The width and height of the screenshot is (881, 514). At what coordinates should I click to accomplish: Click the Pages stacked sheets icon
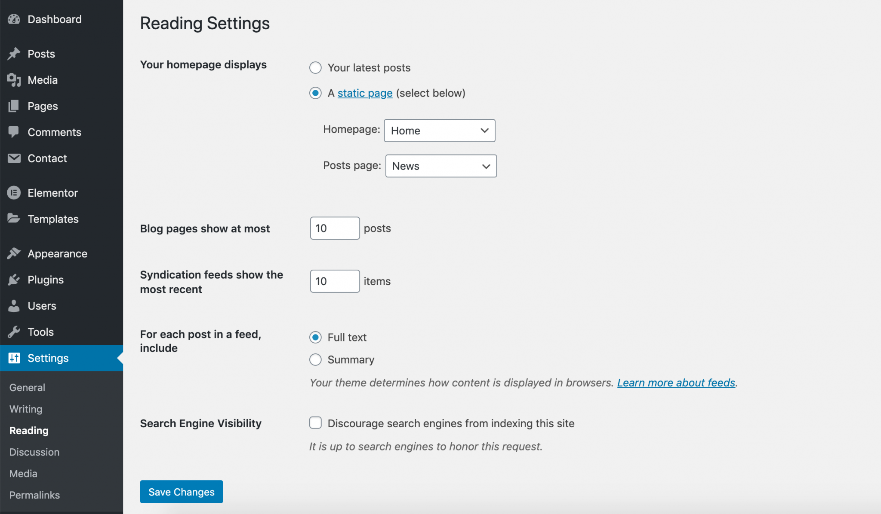pos(14,106)
